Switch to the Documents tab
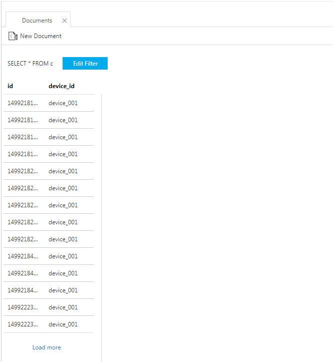This screenshot has height=362, width=333. pos(37,21)
